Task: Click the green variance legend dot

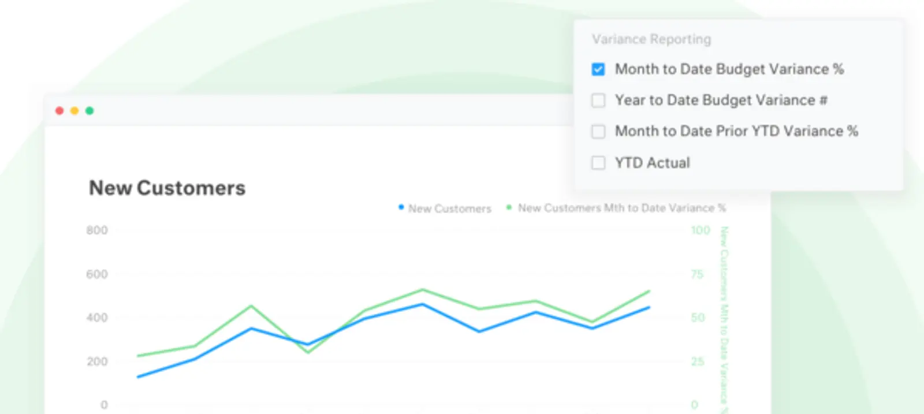Action: (x=508, y=207)
